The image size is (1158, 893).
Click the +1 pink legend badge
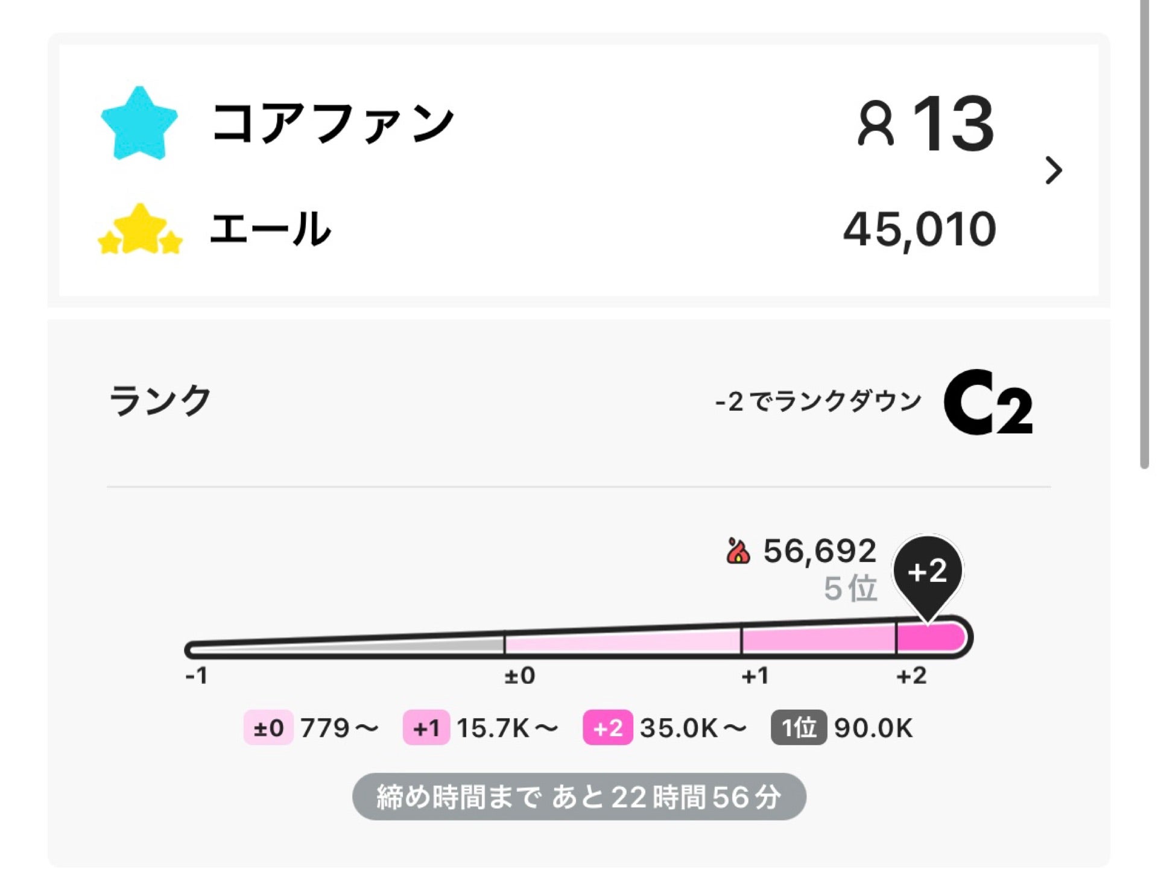tap(426, 728)
